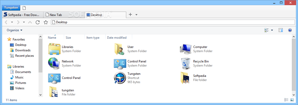The height and width of the screenshot is (105, 298).
Task: Open the lowercase tungsten file folder icon
Action: pyautogui.click(x=53, y=92)
